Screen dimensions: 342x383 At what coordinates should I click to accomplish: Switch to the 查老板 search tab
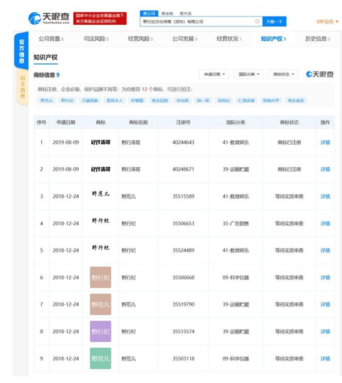pos(167,13)
